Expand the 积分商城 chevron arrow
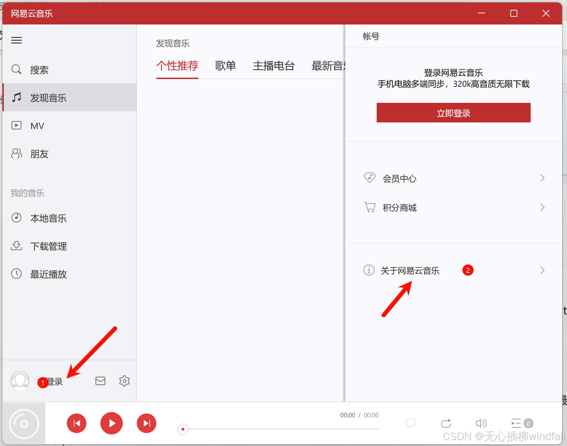The image size is (567, 446). pyautogui.click(x=543, y=207)
